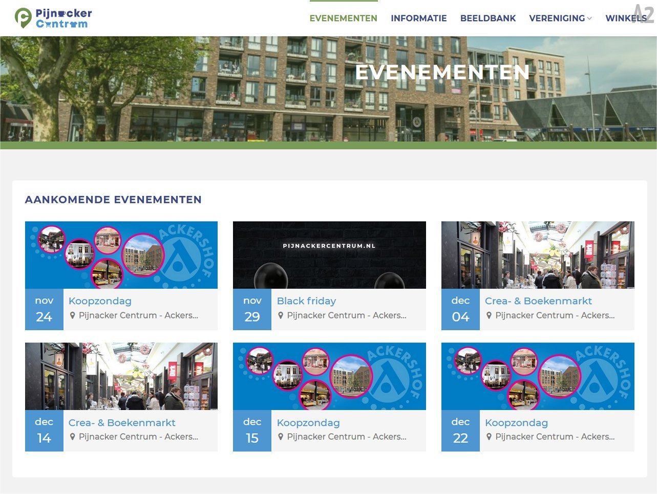
Task: Open the Evenementen menu item
Action: (x=344, y=18)
